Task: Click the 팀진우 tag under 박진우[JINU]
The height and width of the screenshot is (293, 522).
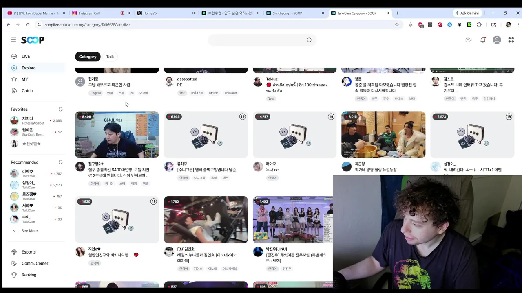Action: point(287,269)
